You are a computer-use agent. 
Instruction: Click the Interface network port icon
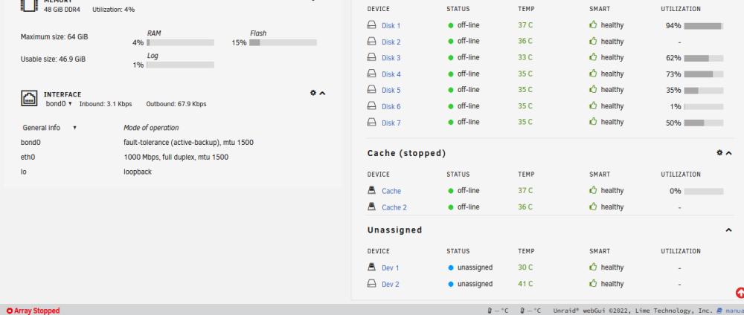[30, 99]
